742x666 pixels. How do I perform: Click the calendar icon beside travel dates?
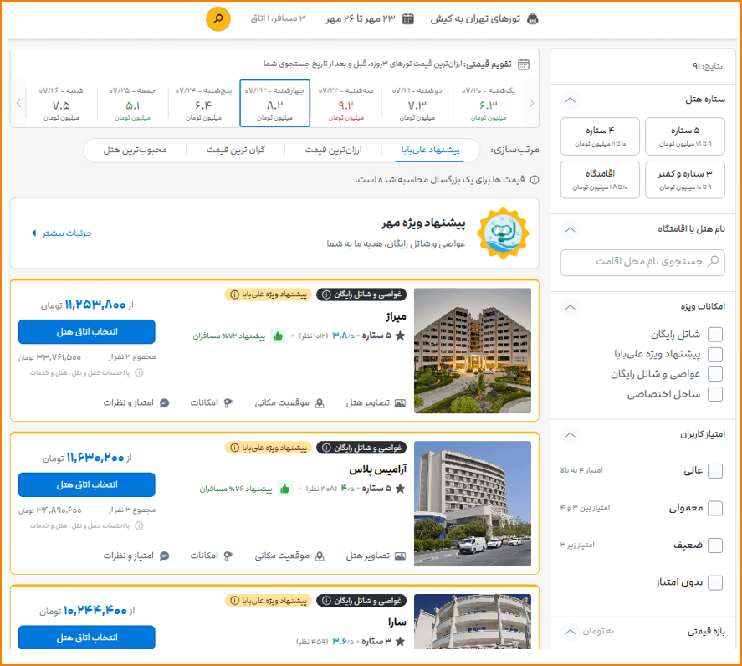pyautogui.click(x=408, y=18)
